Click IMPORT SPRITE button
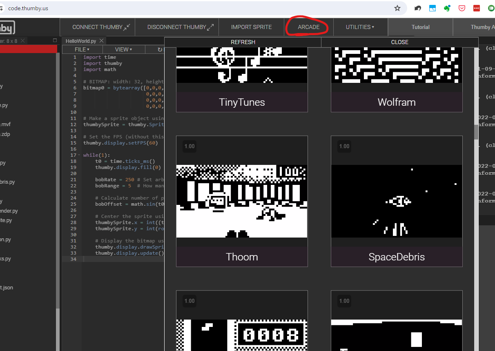The image size is (495, 351). pos(251,27)
